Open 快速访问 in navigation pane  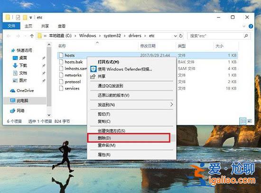[22, 50]
